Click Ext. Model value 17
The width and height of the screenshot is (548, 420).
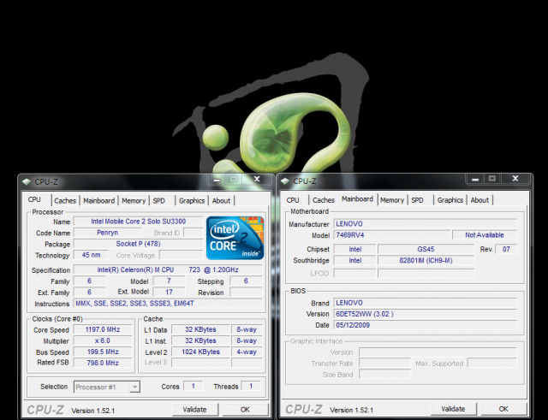(170, 292)
